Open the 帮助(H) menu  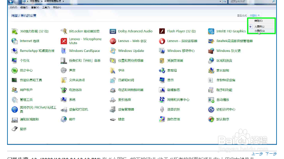click(57, 7)
